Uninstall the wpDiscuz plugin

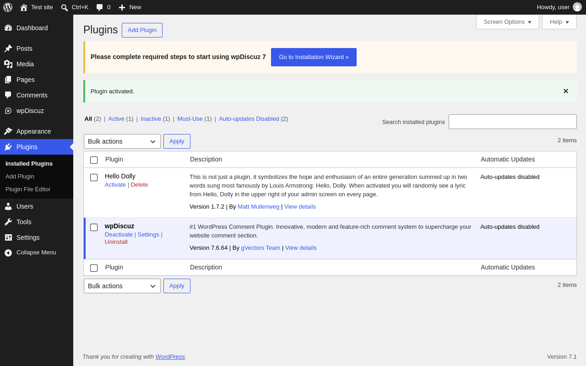(116, 242)
